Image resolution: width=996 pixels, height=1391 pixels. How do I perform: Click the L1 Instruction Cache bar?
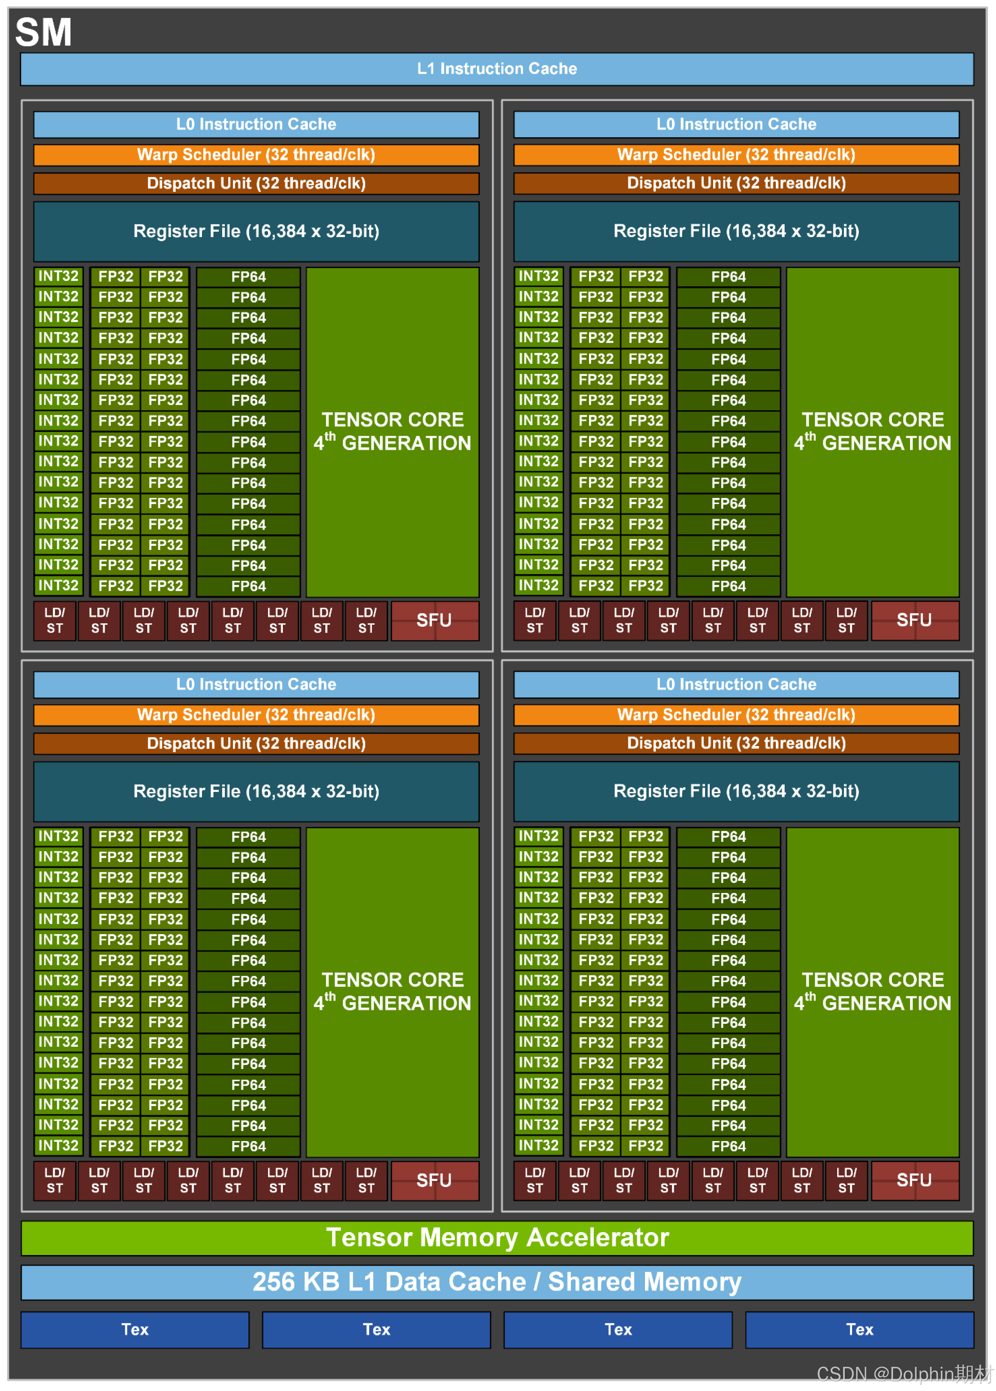497,69
